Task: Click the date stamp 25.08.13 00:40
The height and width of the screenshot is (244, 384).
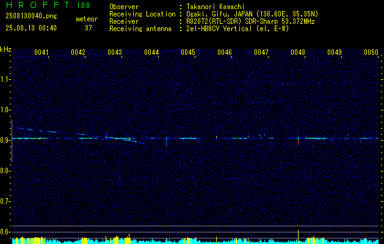Action: tap(31, 28)
